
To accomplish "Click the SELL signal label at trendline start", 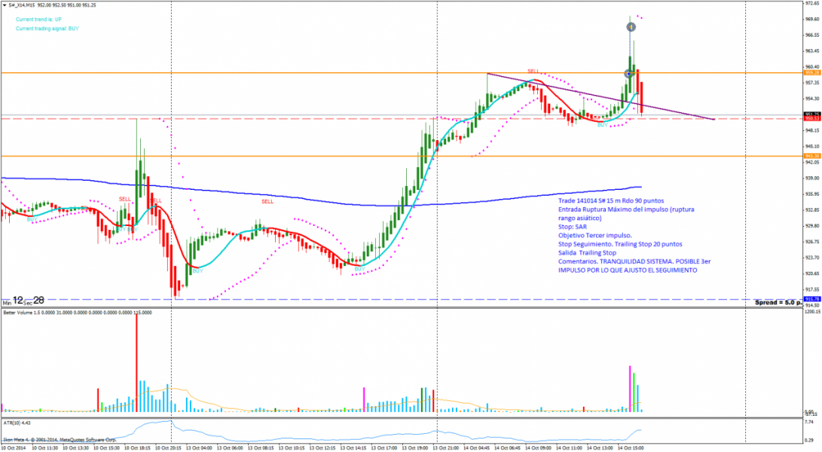I will pyautogui.click(x=533, y=71).
